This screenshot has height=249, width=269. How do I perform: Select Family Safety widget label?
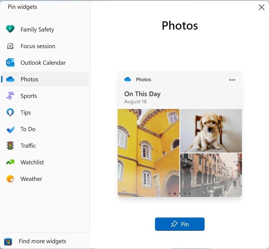click(x=37, y=29)
